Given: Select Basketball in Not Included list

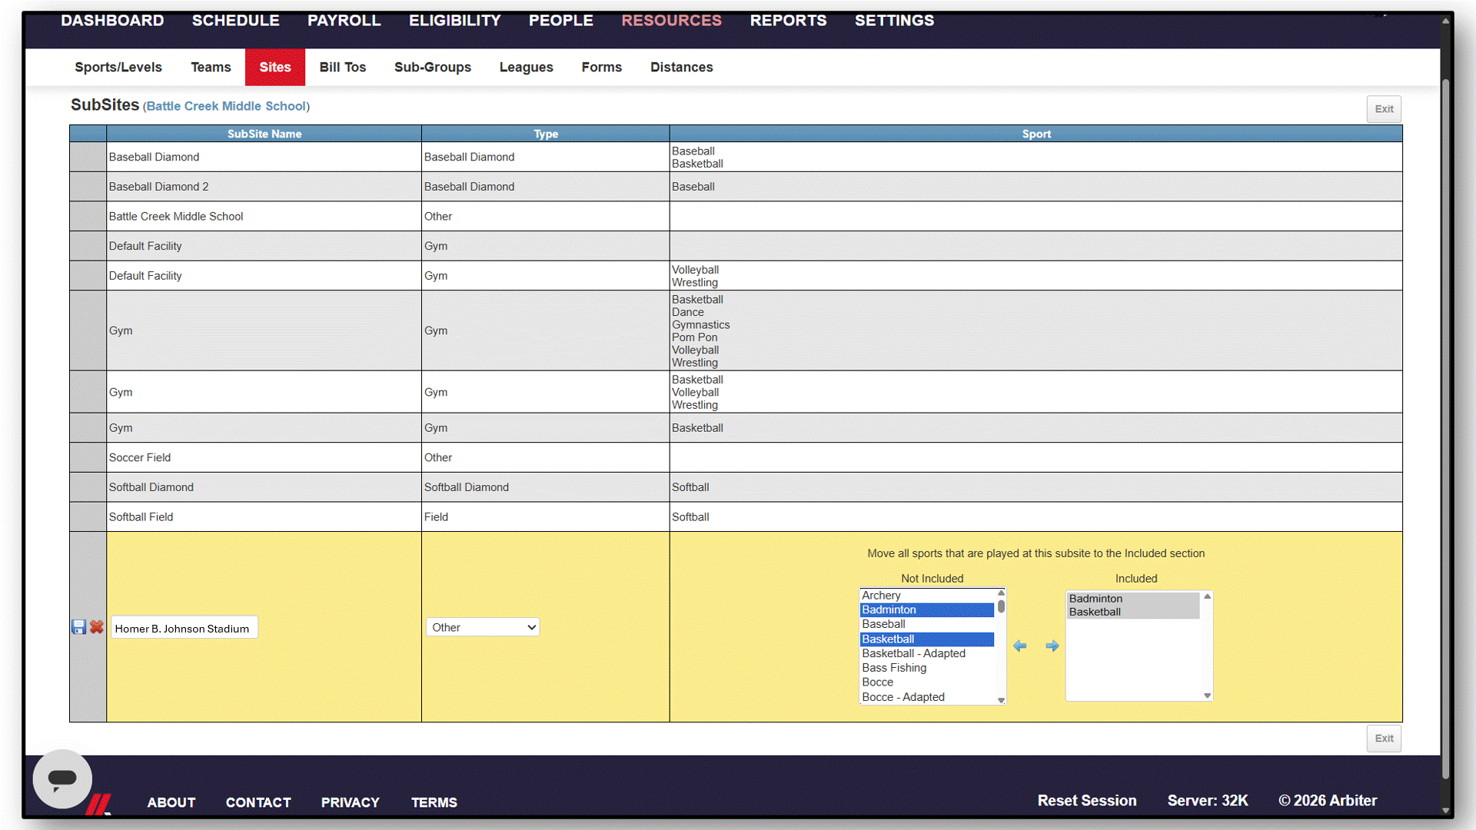Looking at the screenshot, I should tap(927, 639).
